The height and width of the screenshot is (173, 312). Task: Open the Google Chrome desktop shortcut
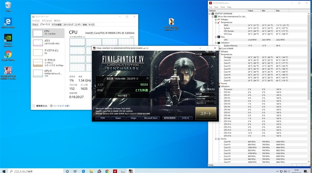8,56
